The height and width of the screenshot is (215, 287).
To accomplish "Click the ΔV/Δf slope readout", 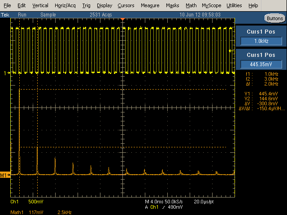I will (262, 108).
